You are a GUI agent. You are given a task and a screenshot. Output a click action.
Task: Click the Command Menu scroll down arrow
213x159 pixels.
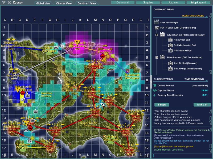click(211, 72)
